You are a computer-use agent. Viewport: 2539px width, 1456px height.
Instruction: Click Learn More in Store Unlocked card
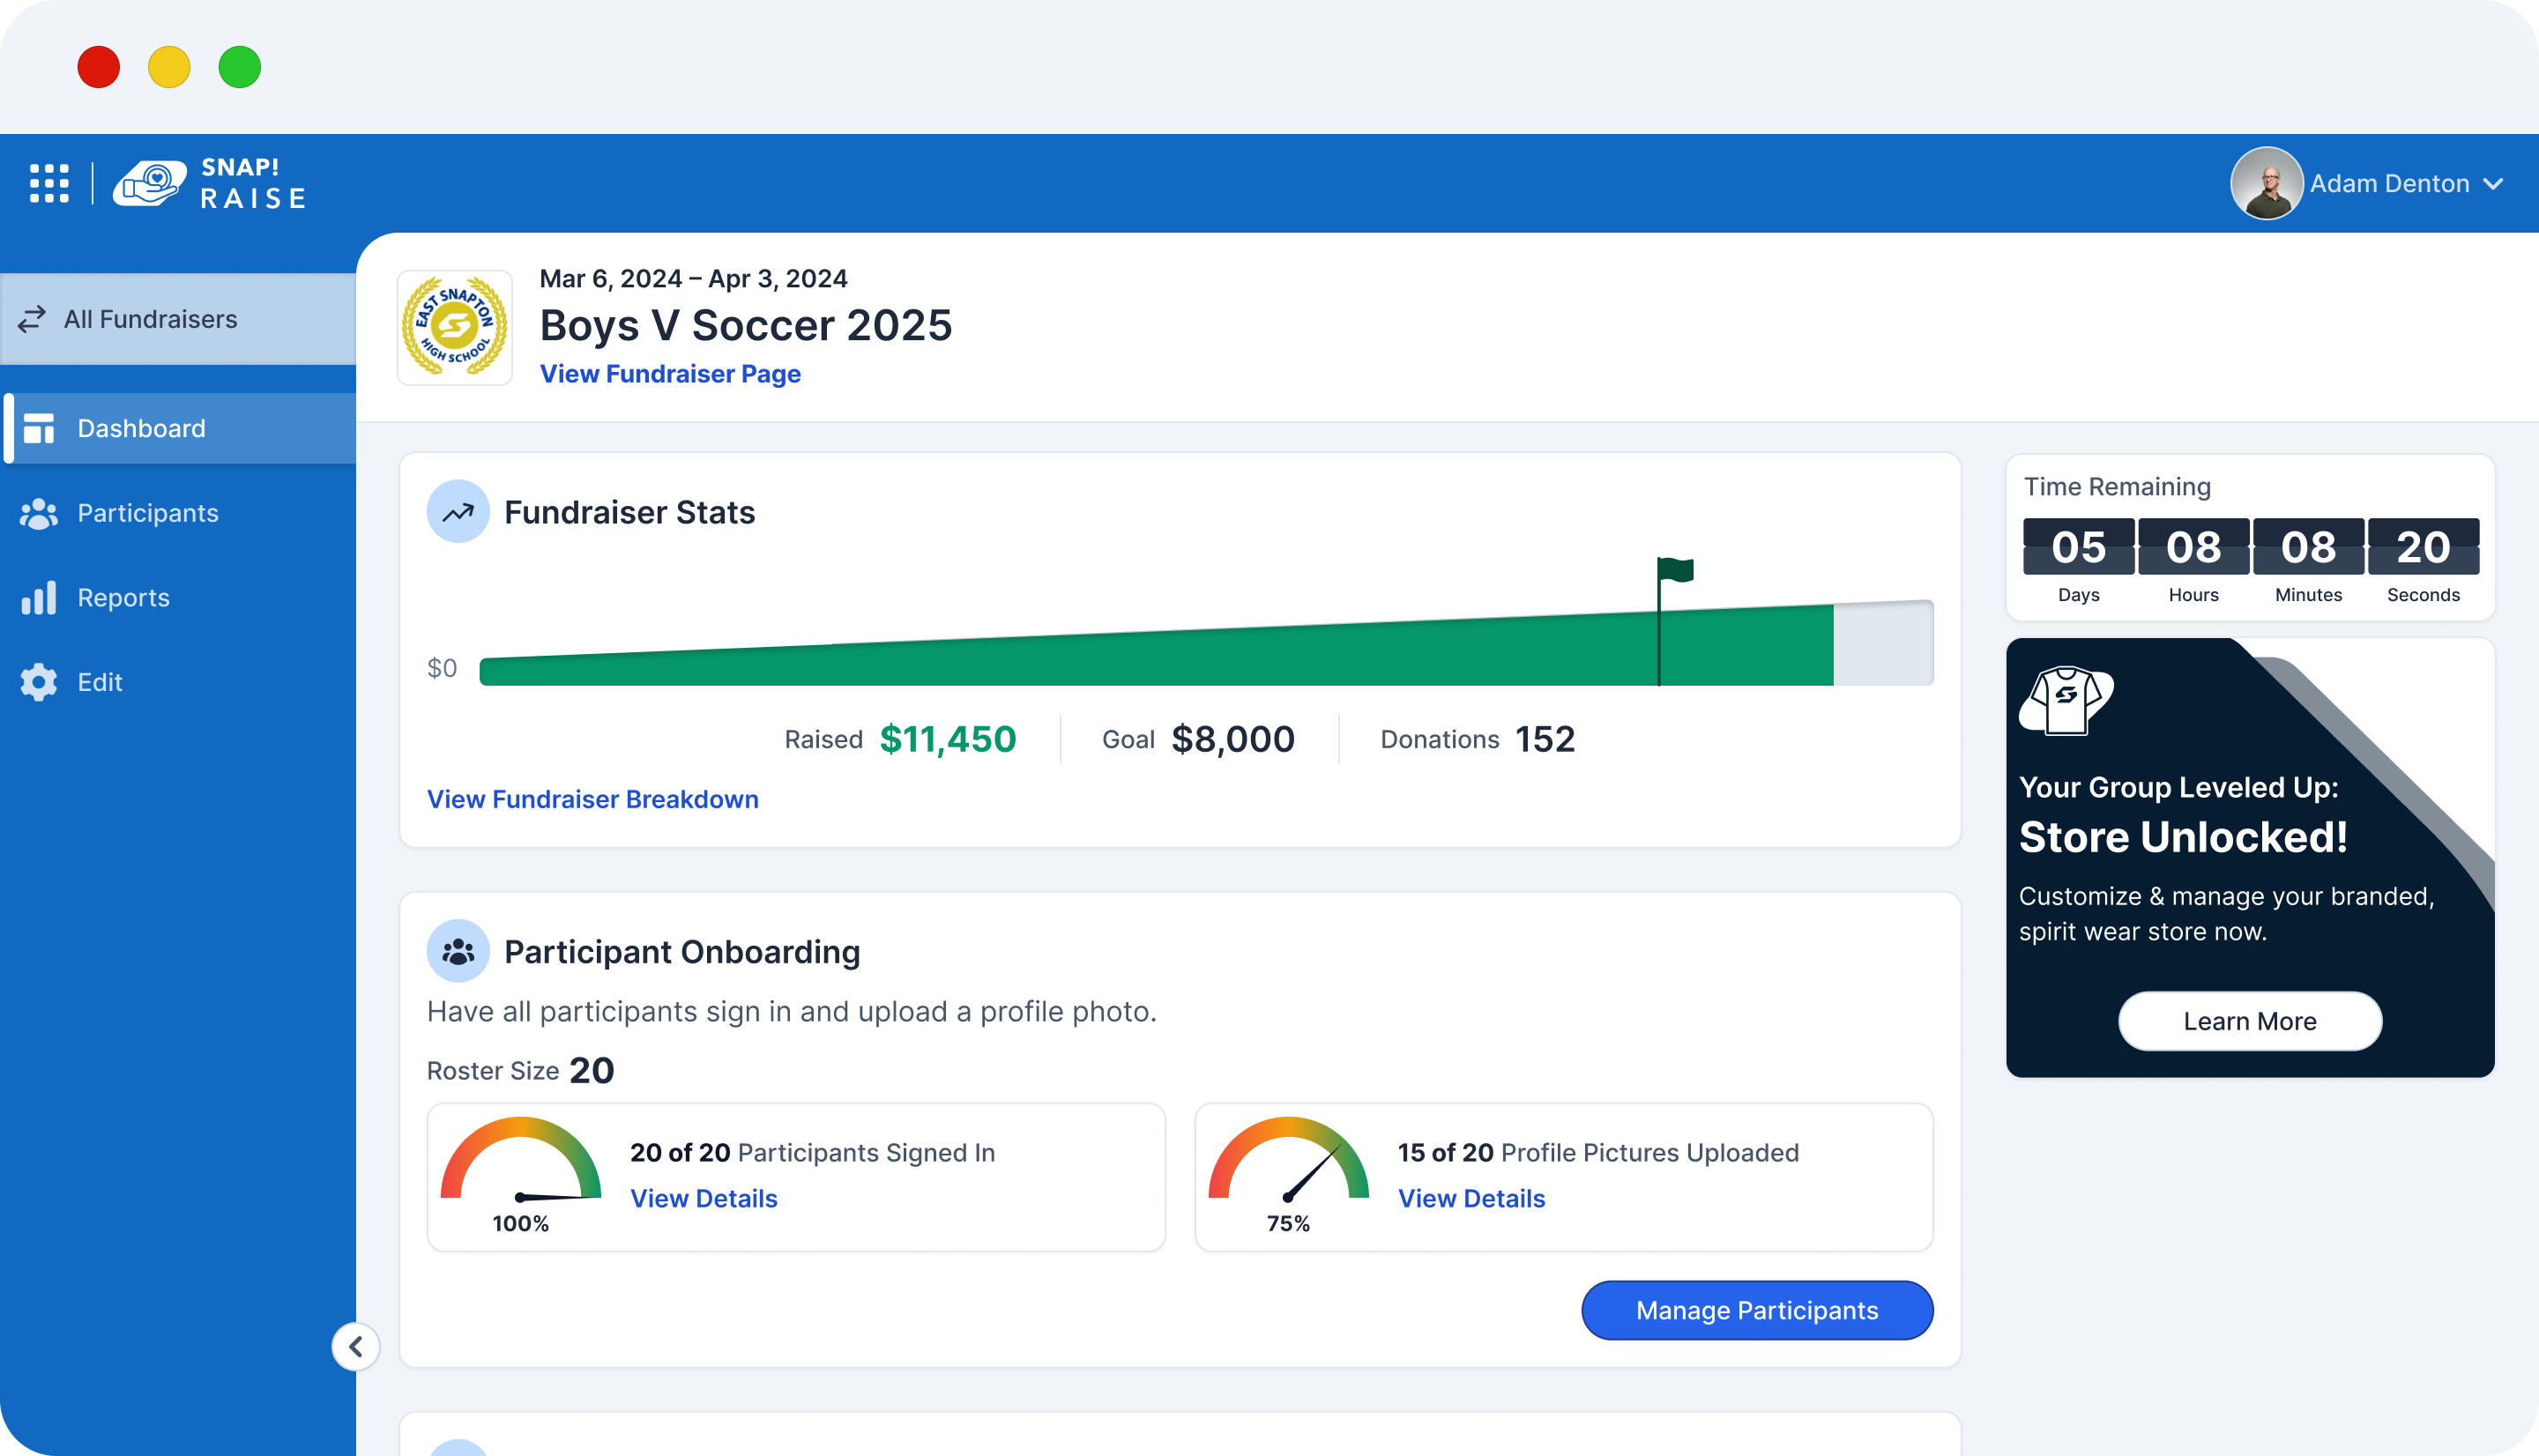[2249, 1021]
